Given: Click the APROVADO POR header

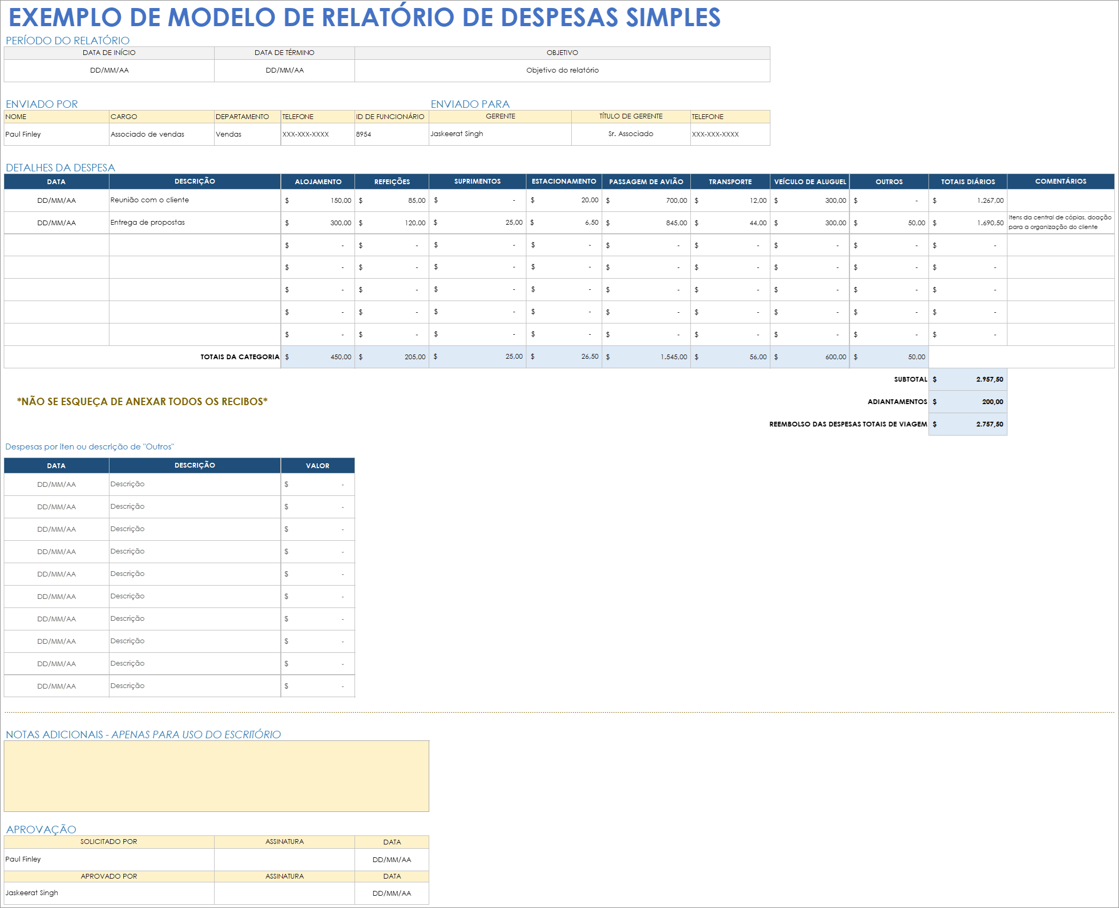Looking at the screenshot, I should coord(109,877).
